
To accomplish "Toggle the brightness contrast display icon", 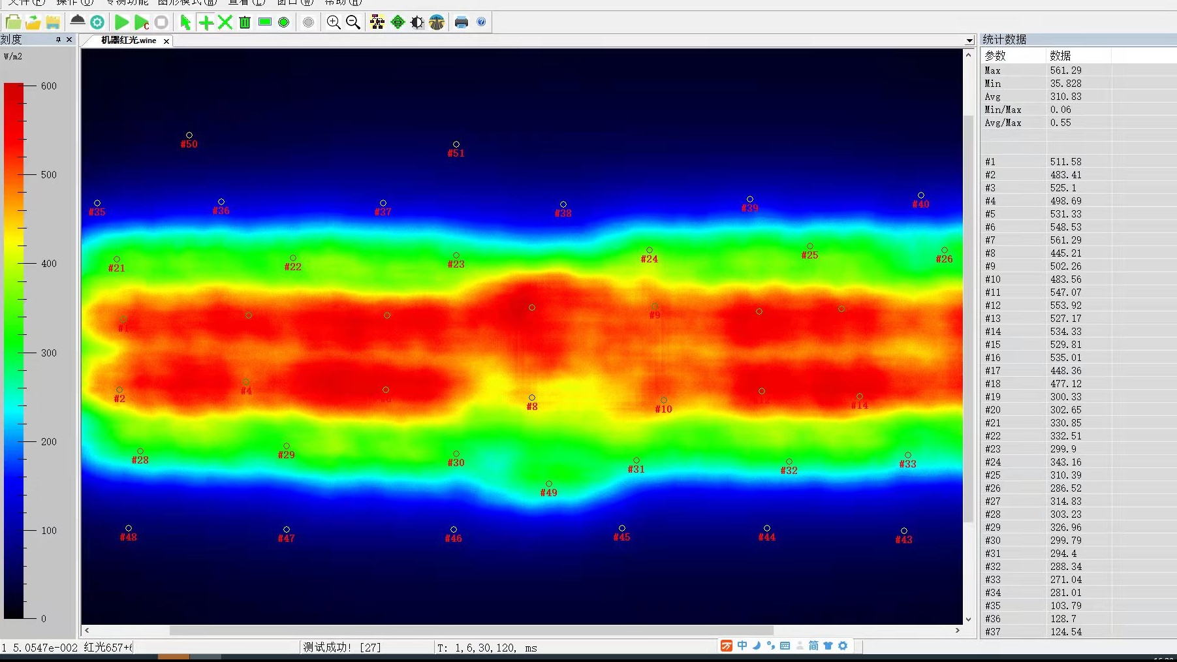I will coord(417,22).
